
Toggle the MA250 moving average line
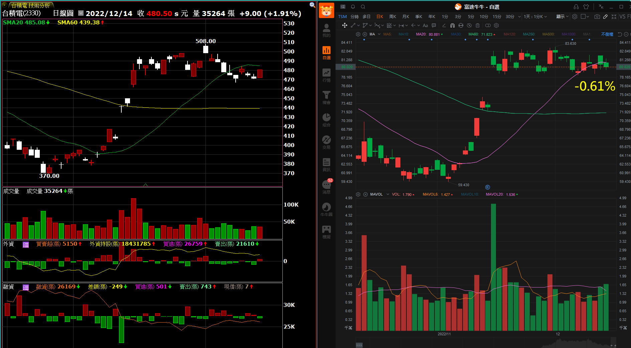(529, 34)
